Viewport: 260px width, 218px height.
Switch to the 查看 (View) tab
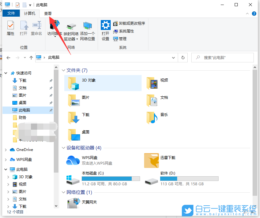48,13
